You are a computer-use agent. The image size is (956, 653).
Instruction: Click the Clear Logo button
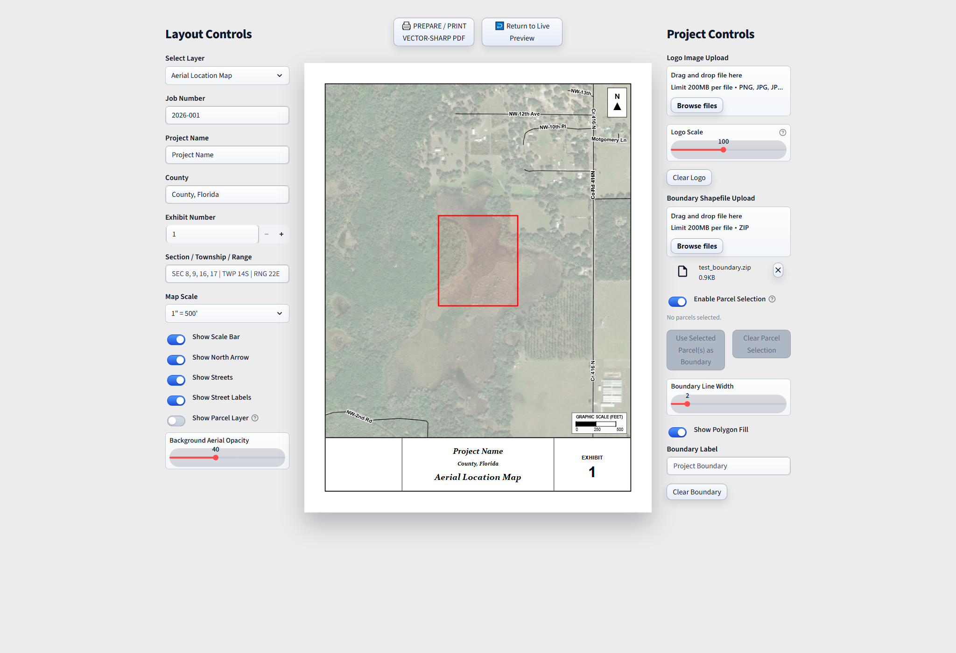point(689,177)
